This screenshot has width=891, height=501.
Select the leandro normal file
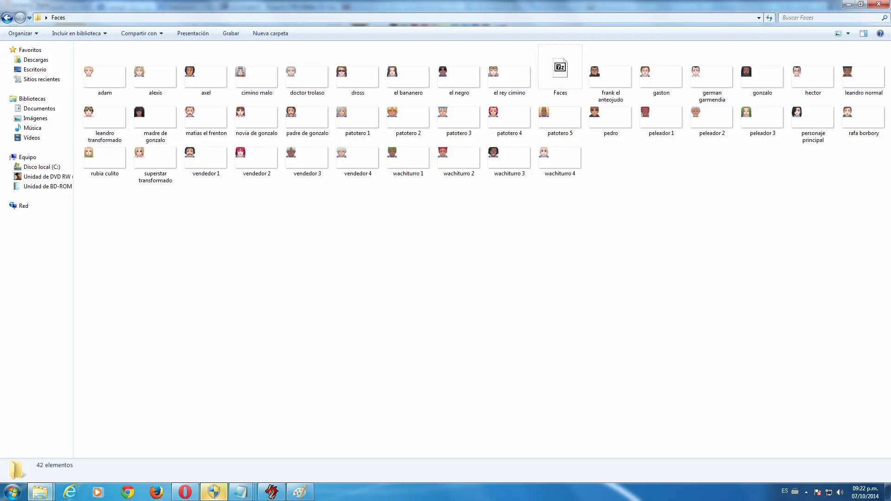pos(864,77)
